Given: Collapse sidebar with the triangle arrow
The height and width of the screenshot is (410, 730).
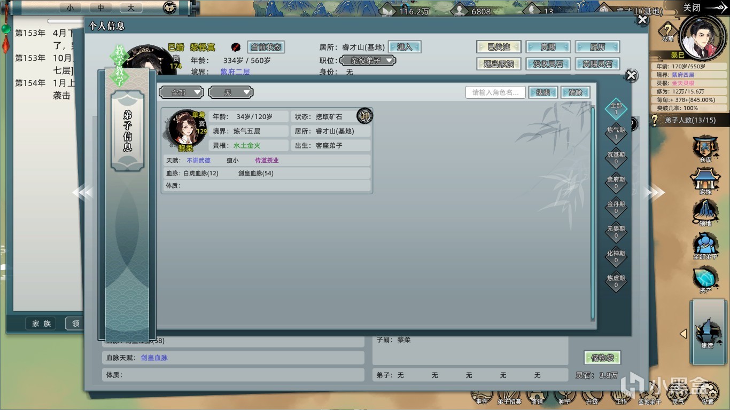Looking at the screenshot, I should [x=683, y=334].
